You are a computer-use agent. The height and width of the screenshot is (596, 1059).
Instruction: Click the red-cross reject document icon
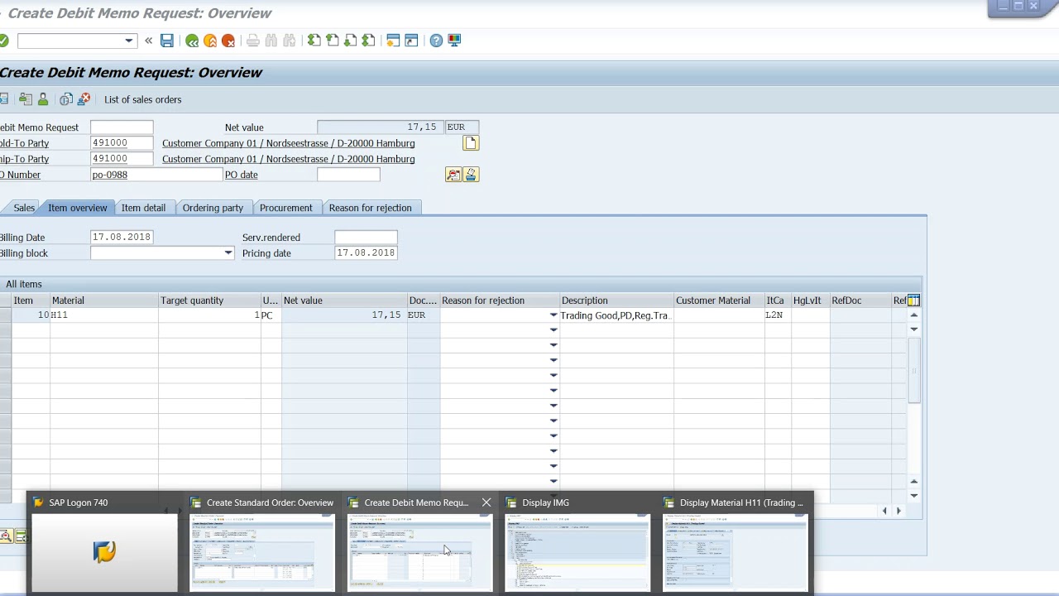84,99
